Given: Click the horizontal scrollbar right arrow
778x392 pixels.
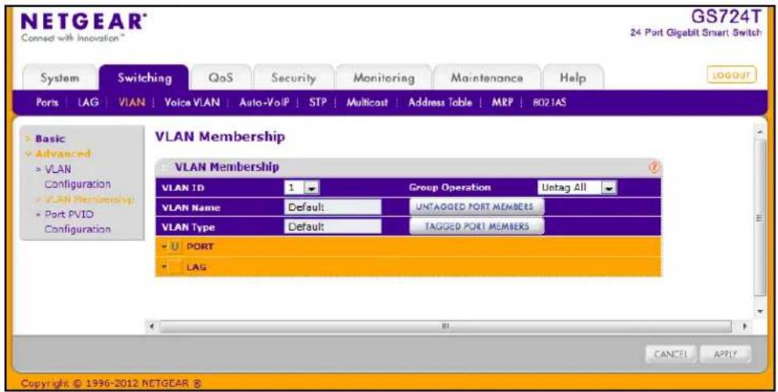Looking at the screenshot, I should [x=744, y=326].
